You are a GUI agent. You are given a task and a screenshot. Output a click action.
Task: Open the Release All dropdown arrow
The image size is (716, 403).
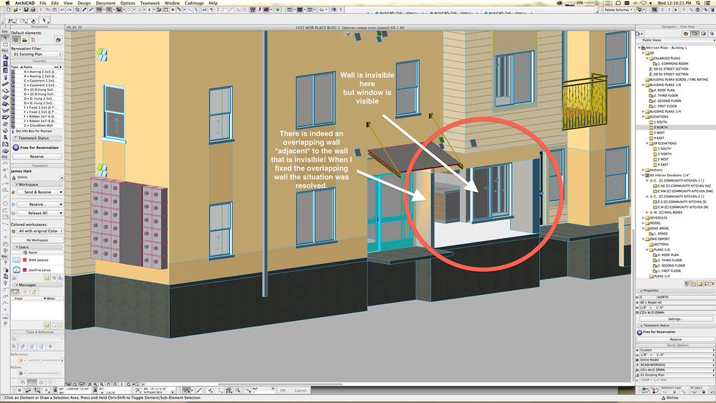tap(60, 213)
